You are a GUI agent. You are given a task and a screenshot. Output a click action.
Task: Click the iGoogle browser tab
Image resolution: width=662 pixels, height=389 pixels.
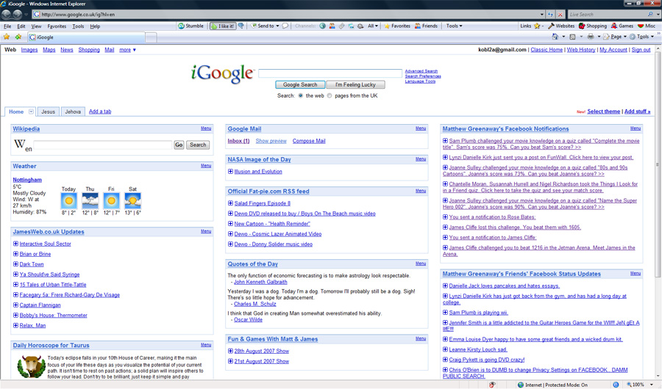point(87,37)
